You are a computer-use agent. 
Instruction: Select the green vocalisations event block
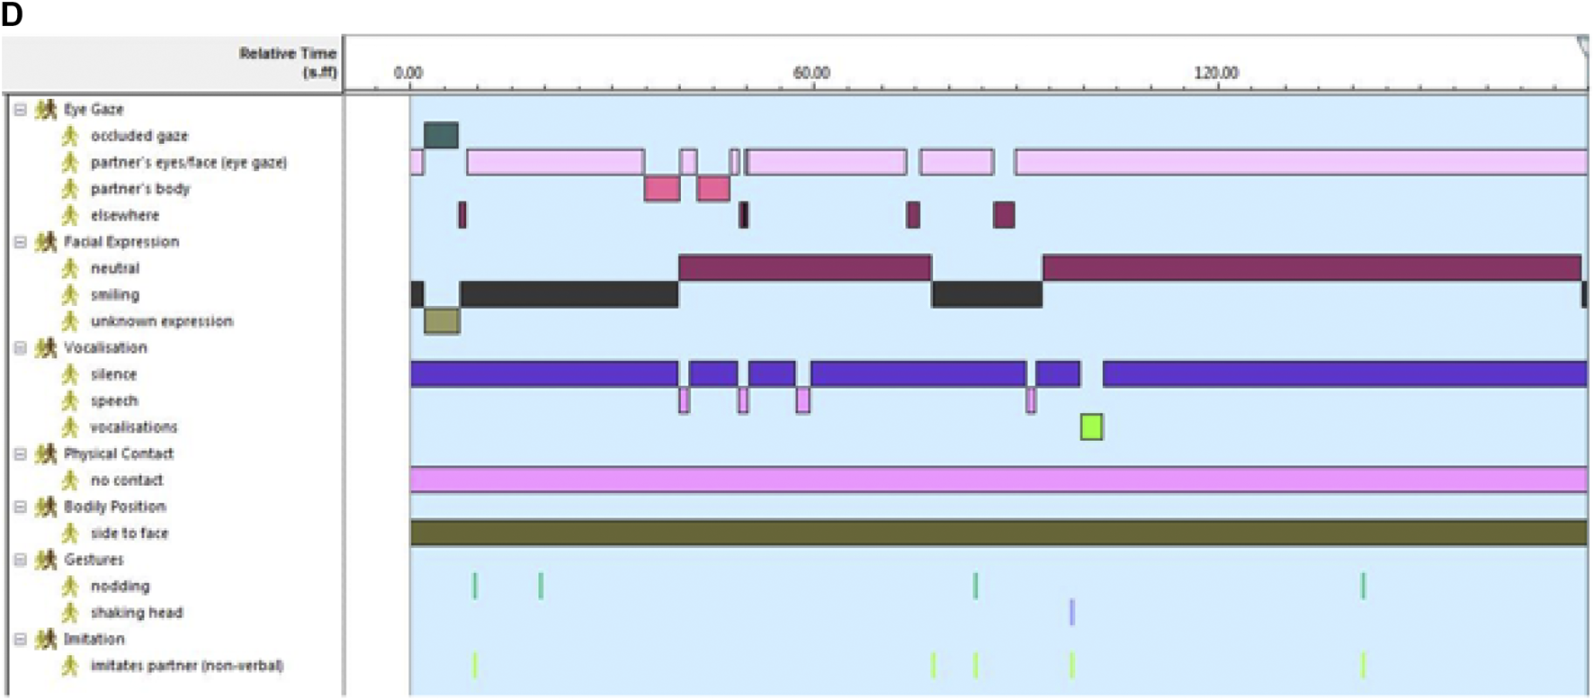coord(1091,426)
